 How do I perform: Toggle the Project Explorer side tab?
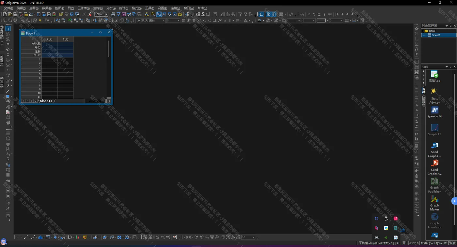coord(2,35)
